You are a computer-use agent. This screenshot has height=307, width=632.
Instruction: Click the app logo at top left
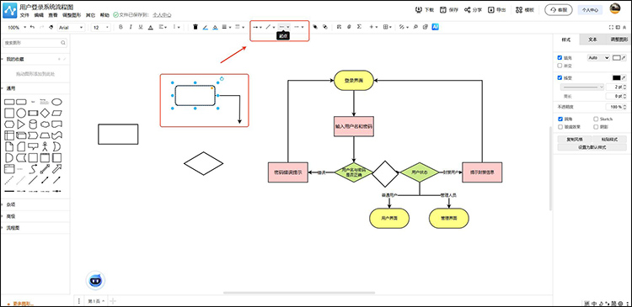(9, 10)
